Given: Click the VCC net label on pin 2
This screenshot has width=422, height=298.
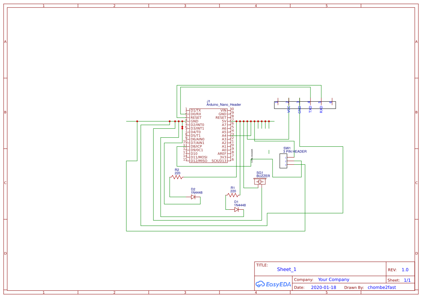Looking at the screenshot, I should (288, 109).
